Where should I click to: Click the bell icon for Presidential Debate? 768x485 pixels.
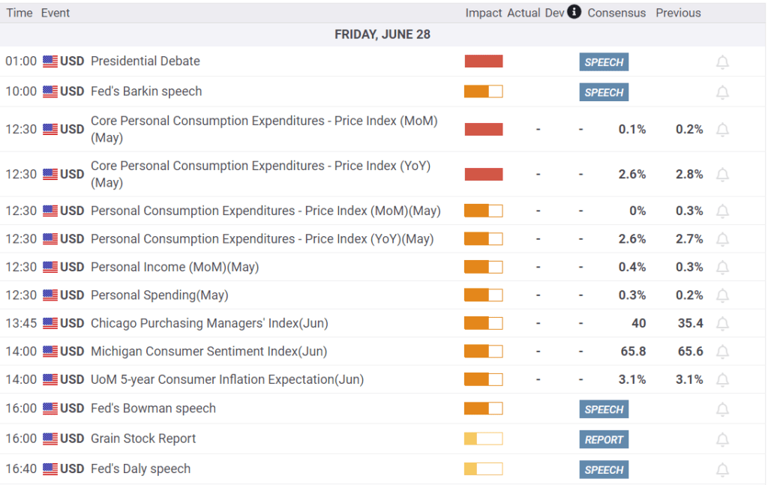click(722, 62)
